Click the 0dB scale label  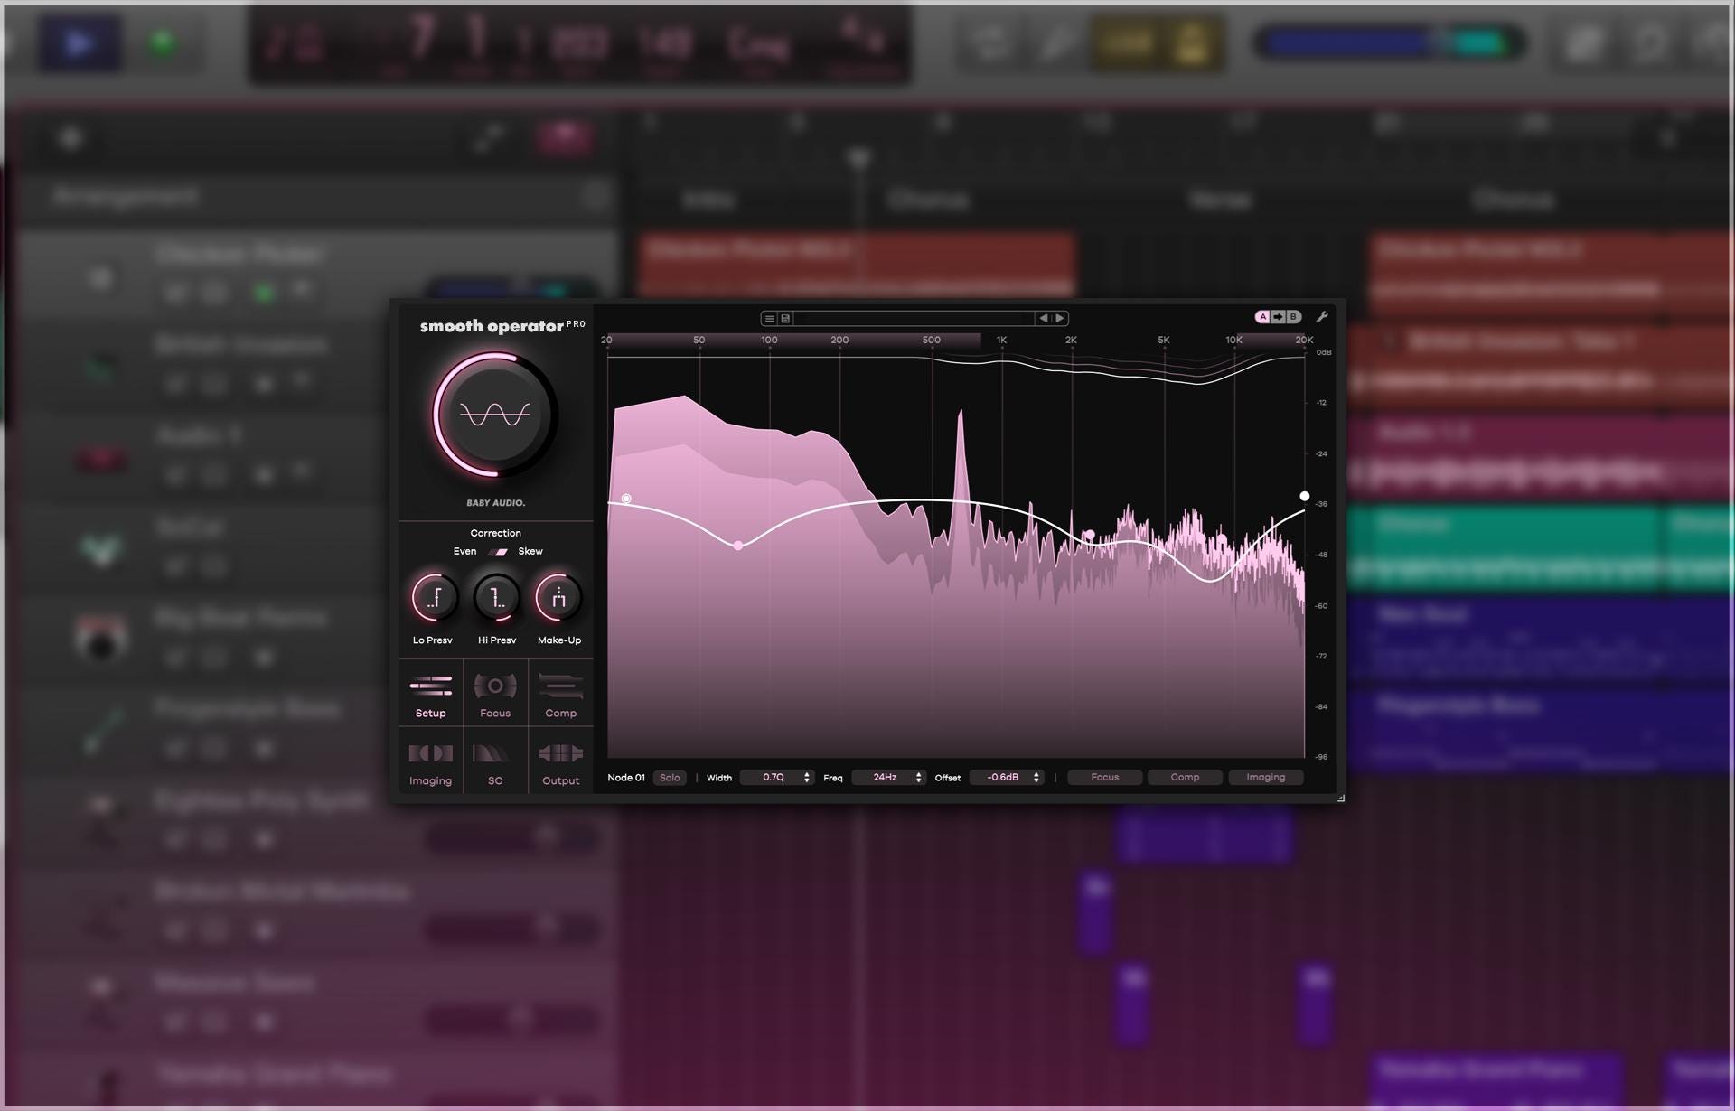click(1323, 352)
